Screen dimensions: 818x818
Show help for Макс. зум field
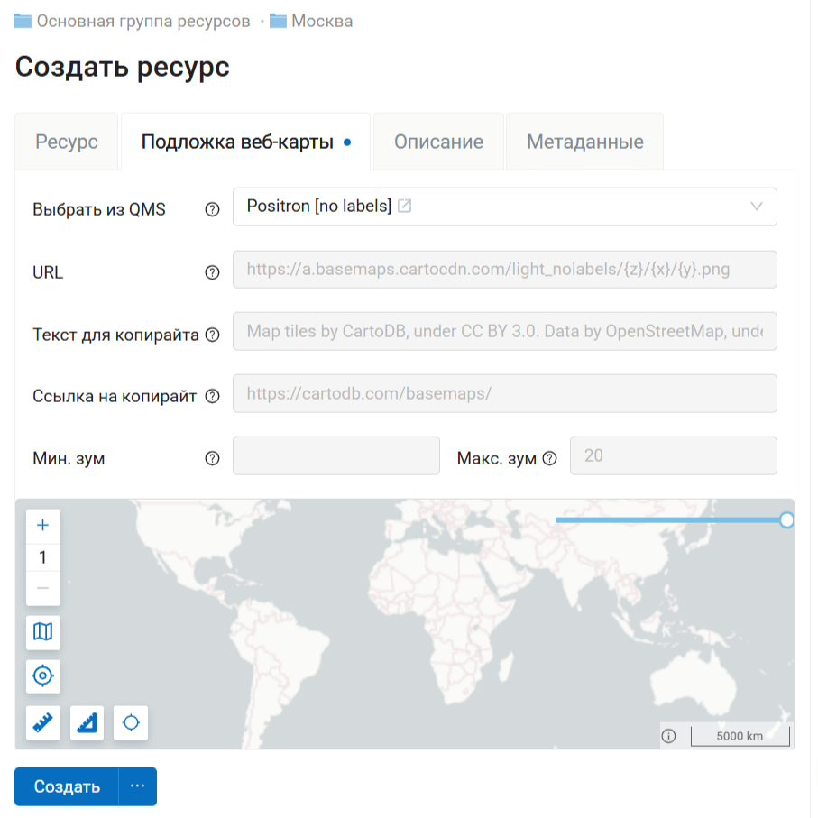point(550,458)
